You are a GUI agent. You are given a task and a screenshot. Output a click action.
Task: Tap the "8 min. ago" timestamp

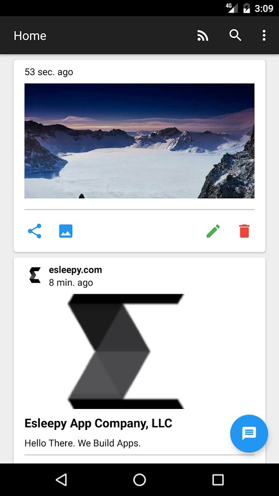coord(71,283)
